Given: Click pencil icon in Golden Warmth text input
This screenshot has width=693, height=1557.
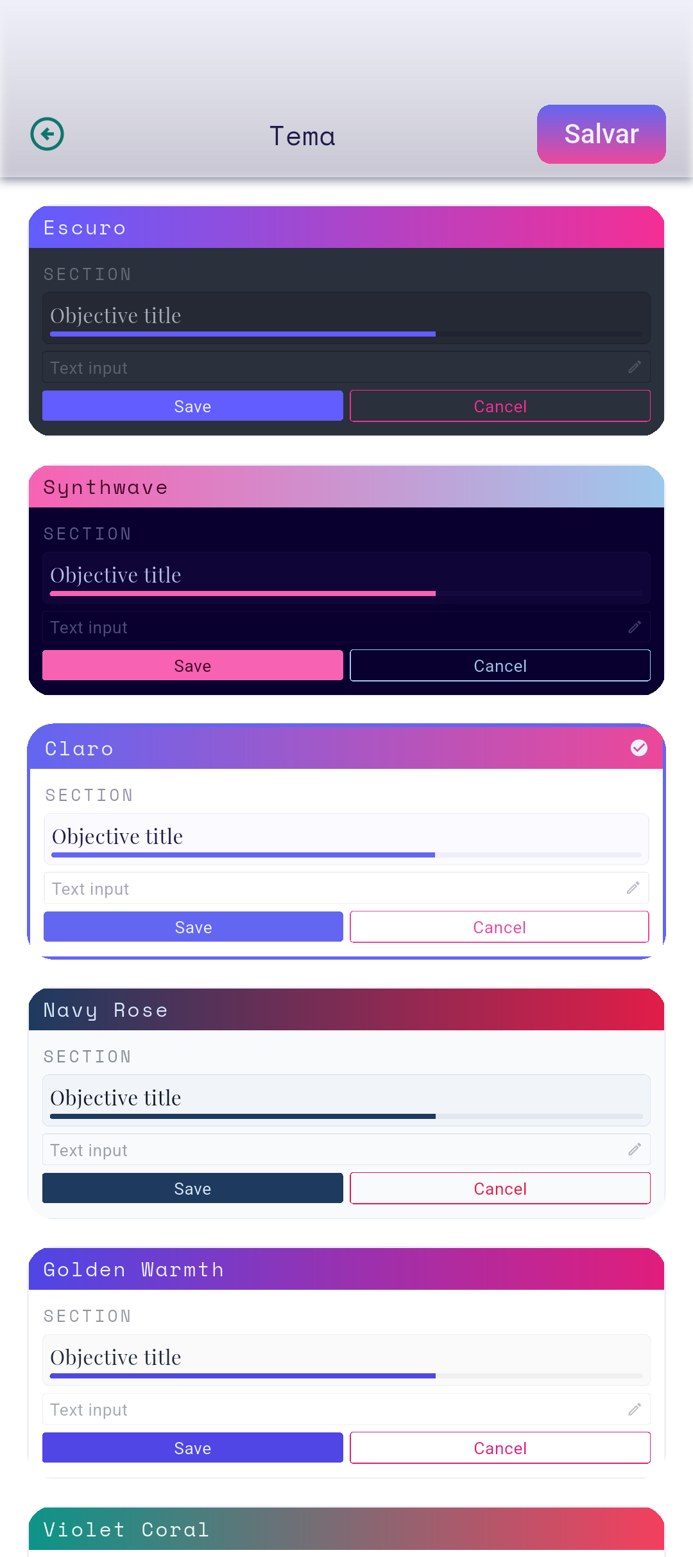Looking at the screenshot, I should tap(635, 1409).
